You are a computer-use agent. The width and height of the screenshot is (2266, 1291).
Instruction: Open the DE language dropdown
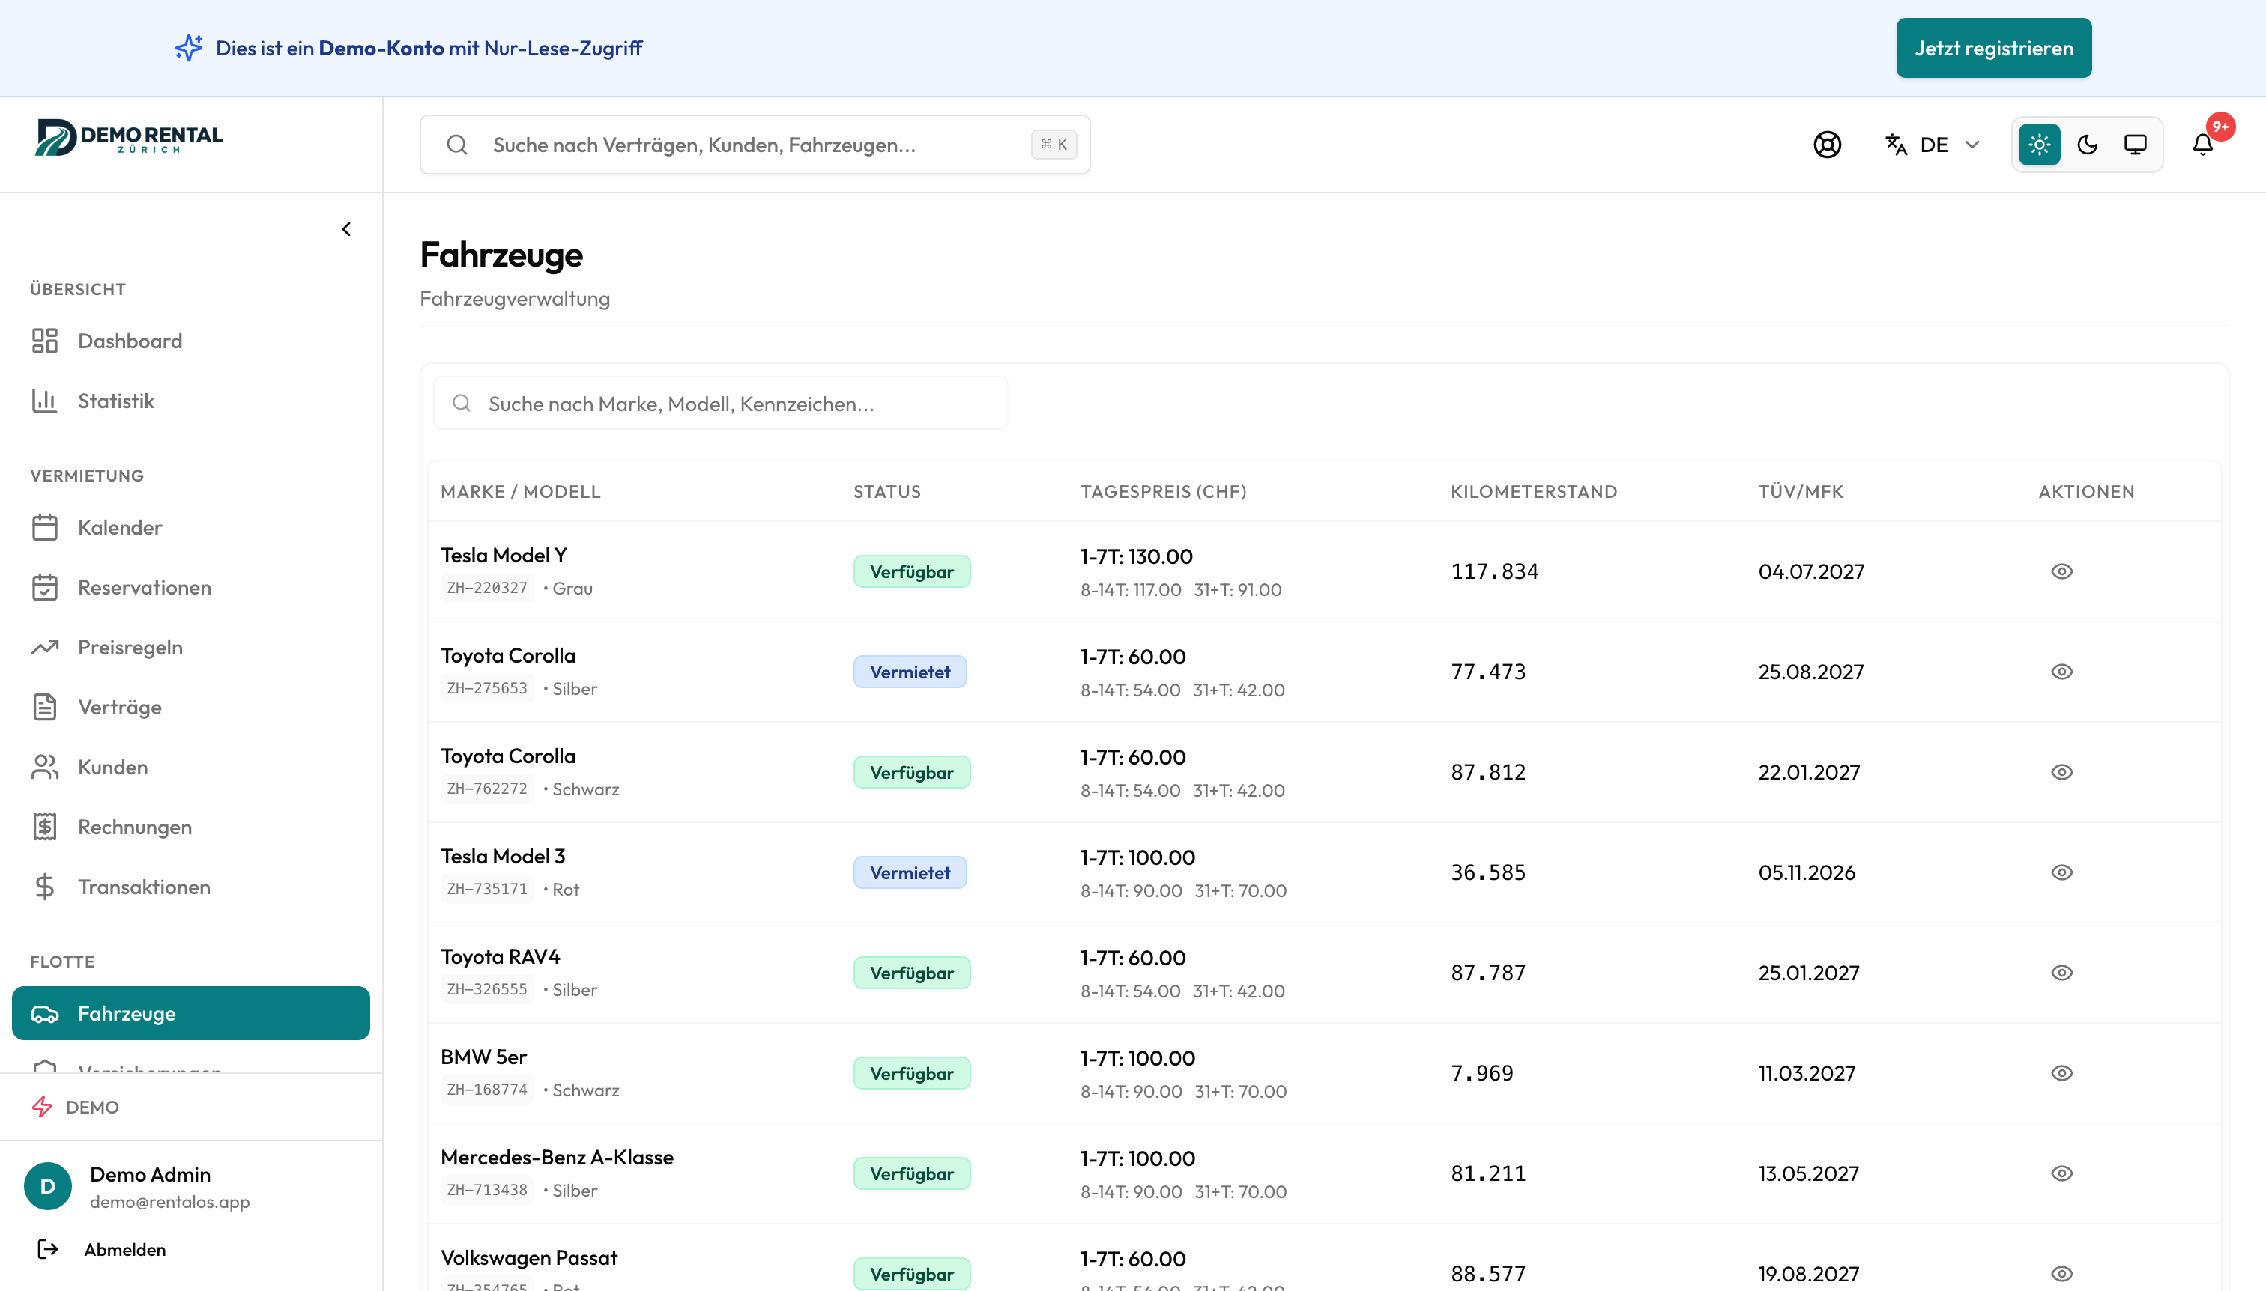tap(1933, 145)
